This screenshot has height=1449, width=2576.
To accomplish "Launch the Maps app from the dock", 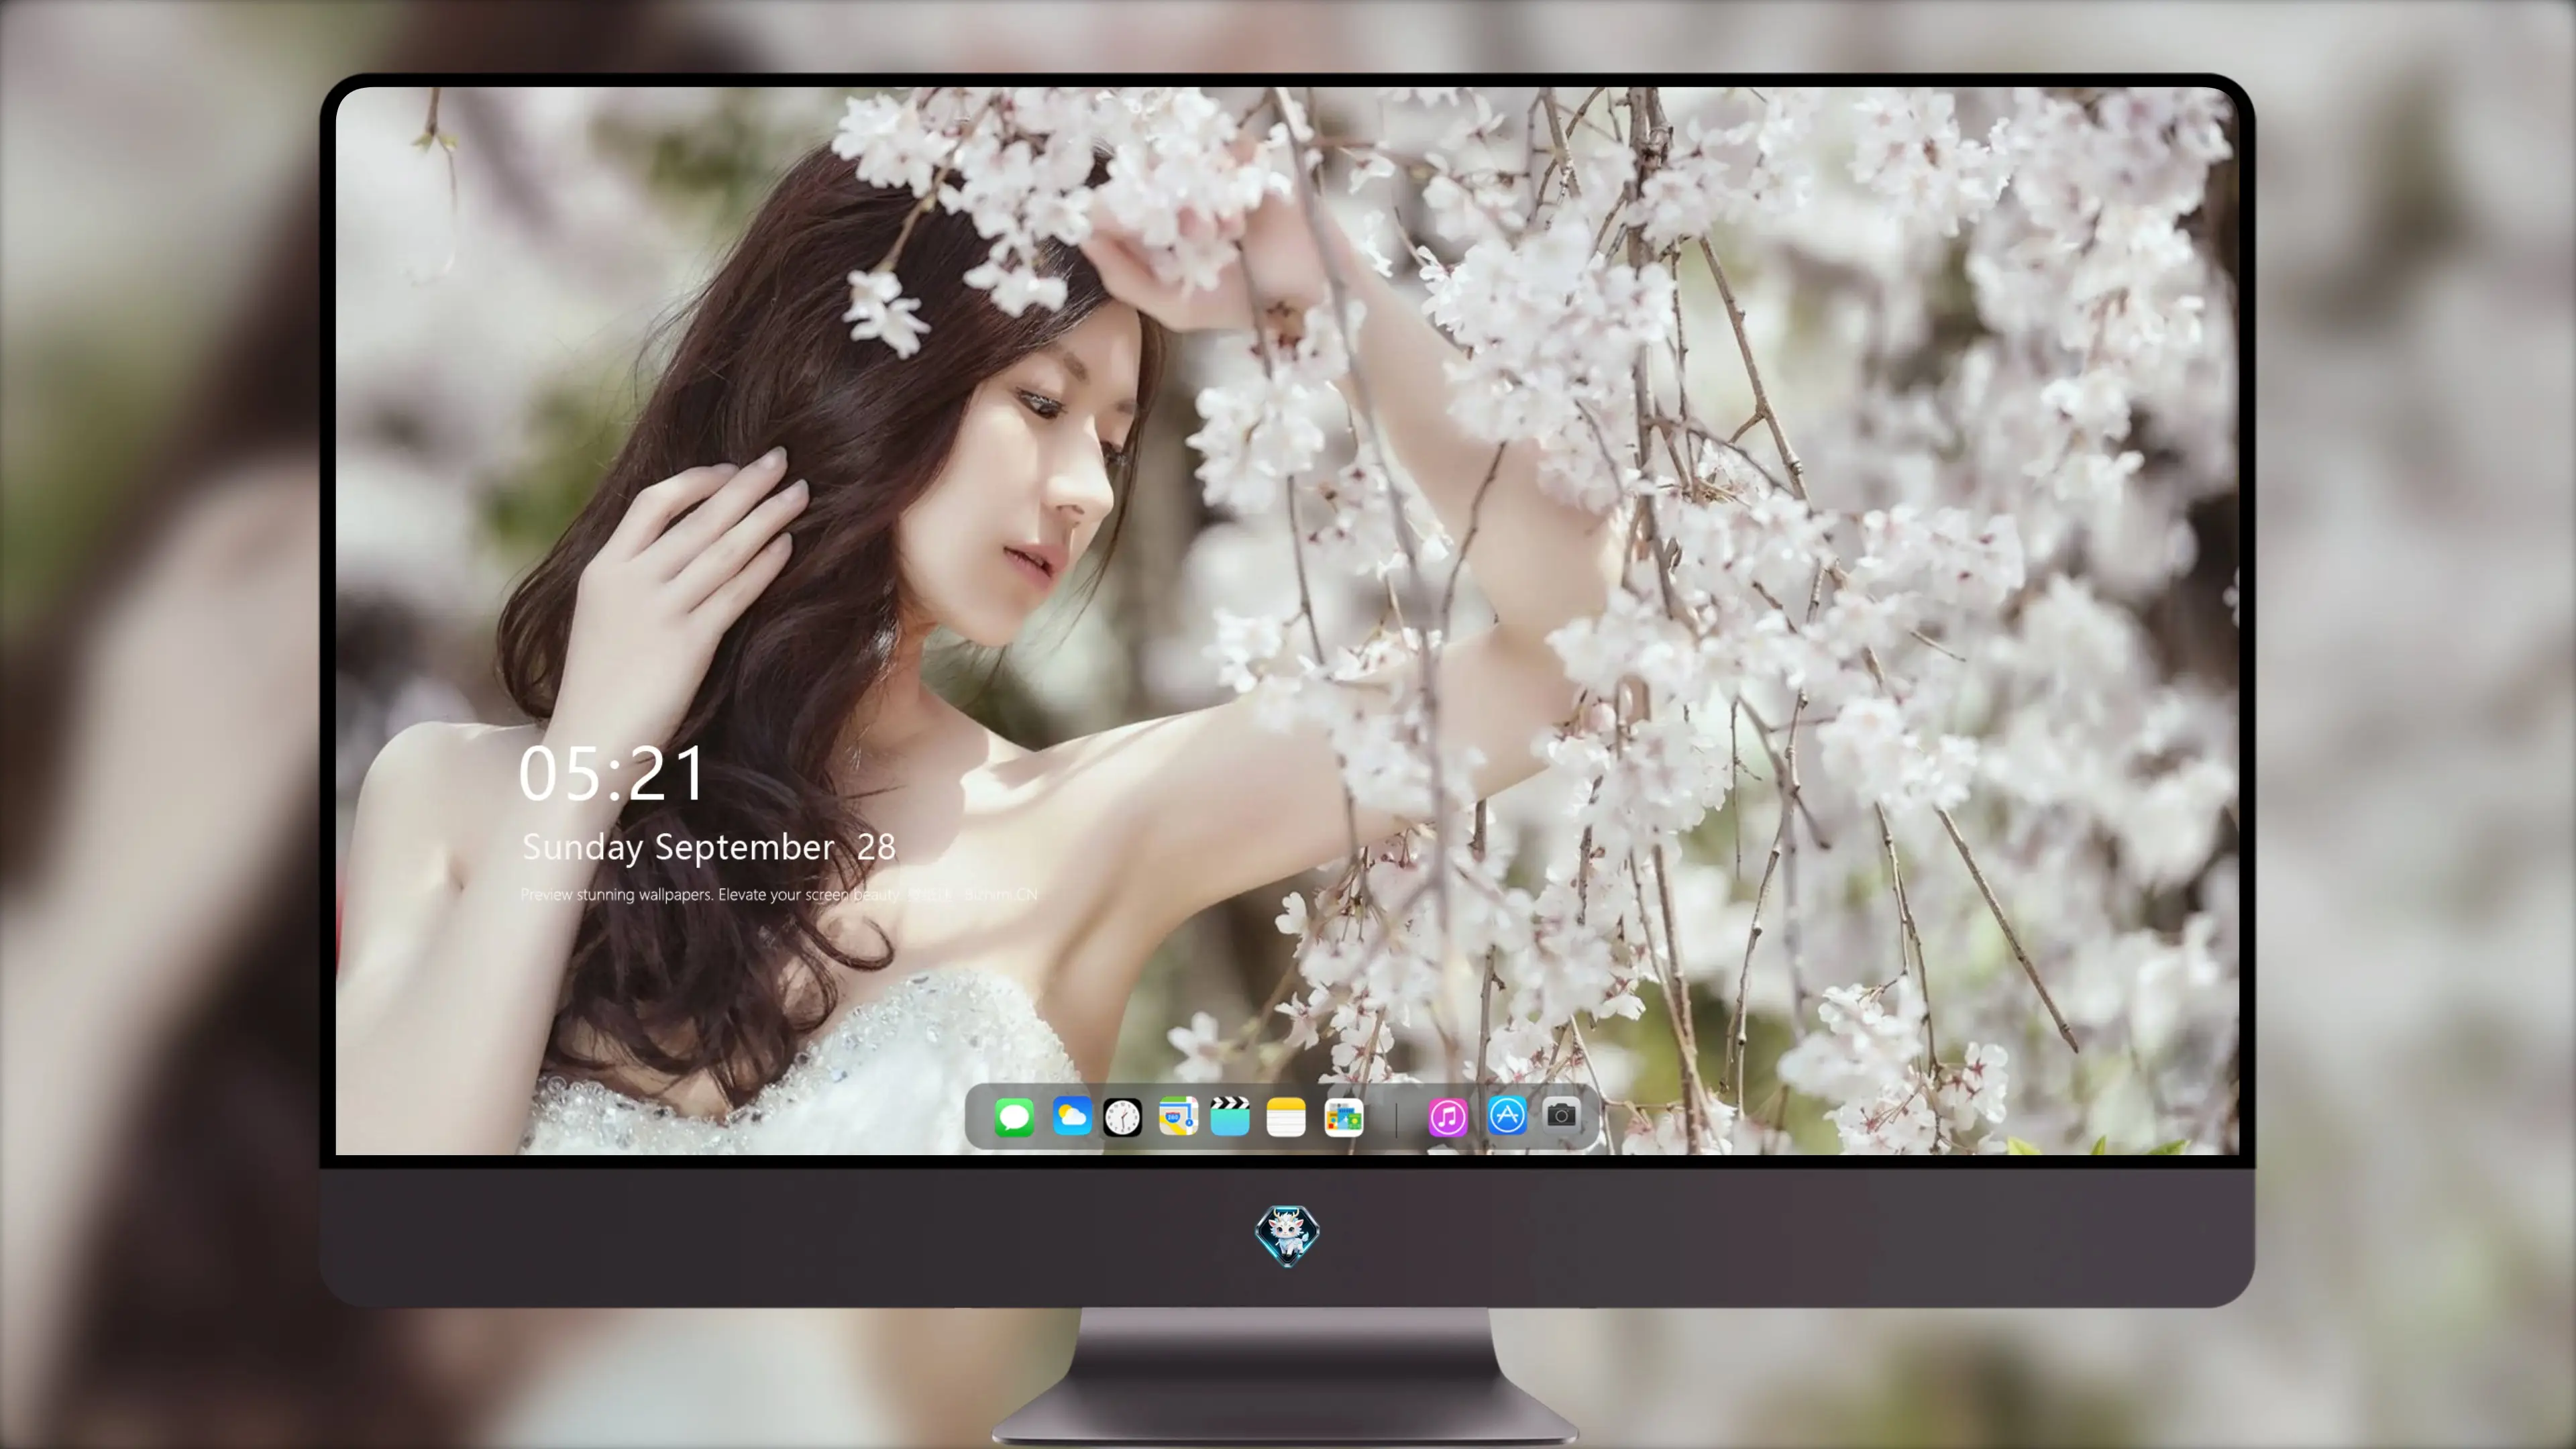I will (x=1178, y=1117).
